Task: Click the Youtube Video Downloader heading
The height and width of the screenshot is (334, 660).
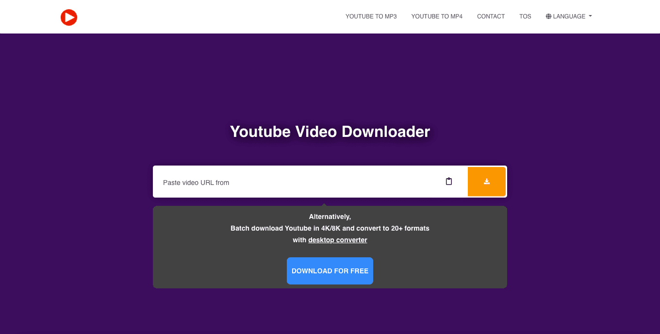Action: (330, 132)
